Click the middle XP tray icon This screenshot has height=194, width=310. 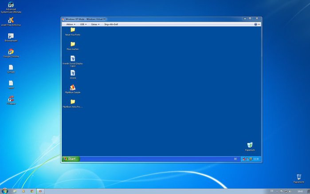(247, 159)
